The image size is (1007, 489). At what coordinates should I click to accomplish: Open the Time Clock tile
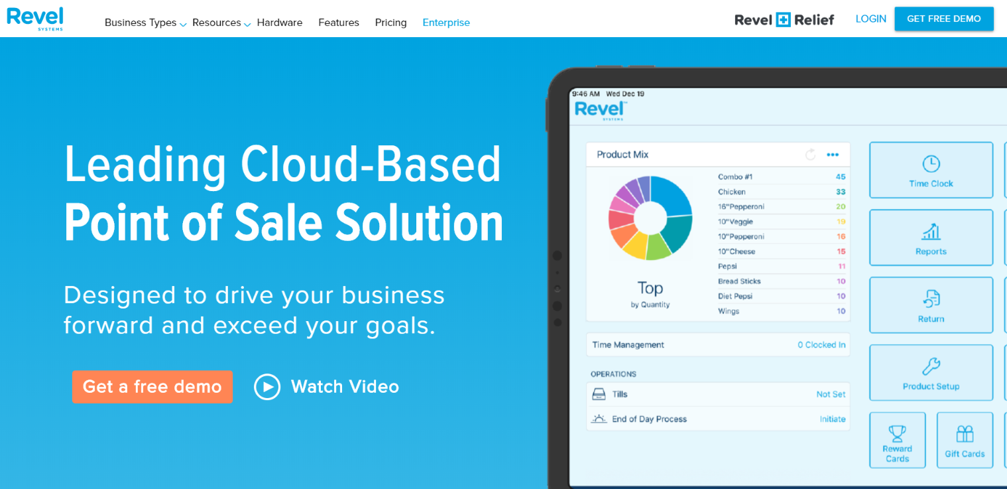[x=931, y=170]
